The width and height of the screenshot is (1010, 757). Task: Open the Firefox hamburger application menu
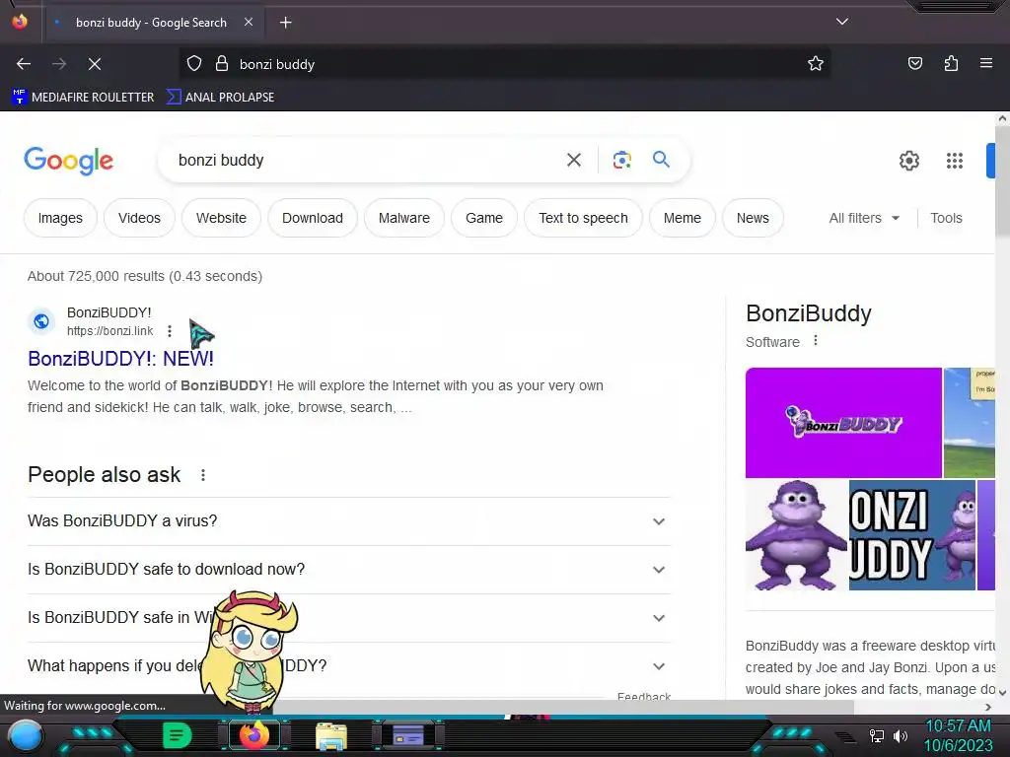[x=986, y=63]
